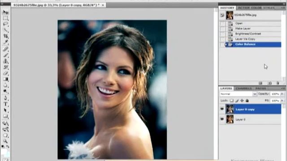Set history brush source to Make Layer
This screenshot has height=161, width=287.
point(222,29)
